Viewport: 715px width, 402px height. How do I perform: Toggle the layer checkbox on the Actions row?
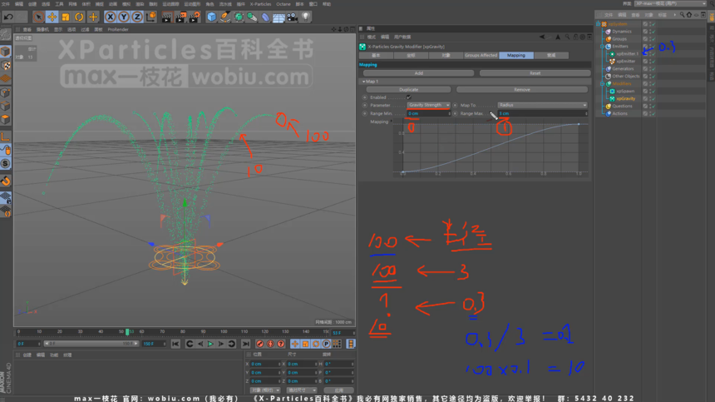tap(645, 114)
